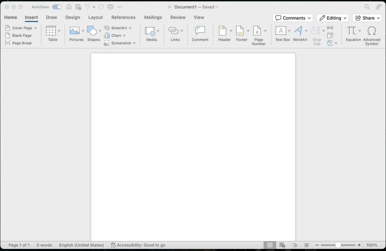Expand the Footer dropdown arrow
This screenshot has height=251, width=386.
click(248, 31)
